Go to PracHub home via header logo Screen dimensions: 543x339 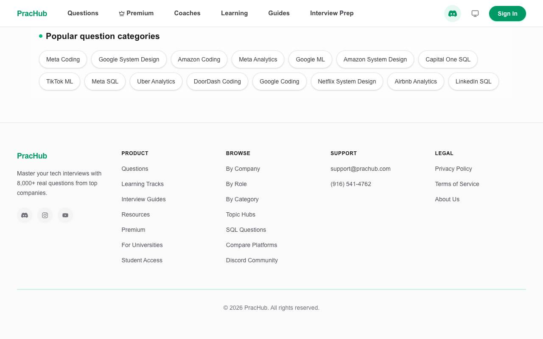[x=32, y=14]
